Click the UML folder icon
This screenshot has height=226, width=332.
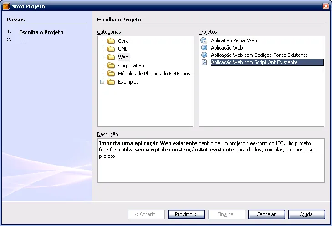point(111,49)
